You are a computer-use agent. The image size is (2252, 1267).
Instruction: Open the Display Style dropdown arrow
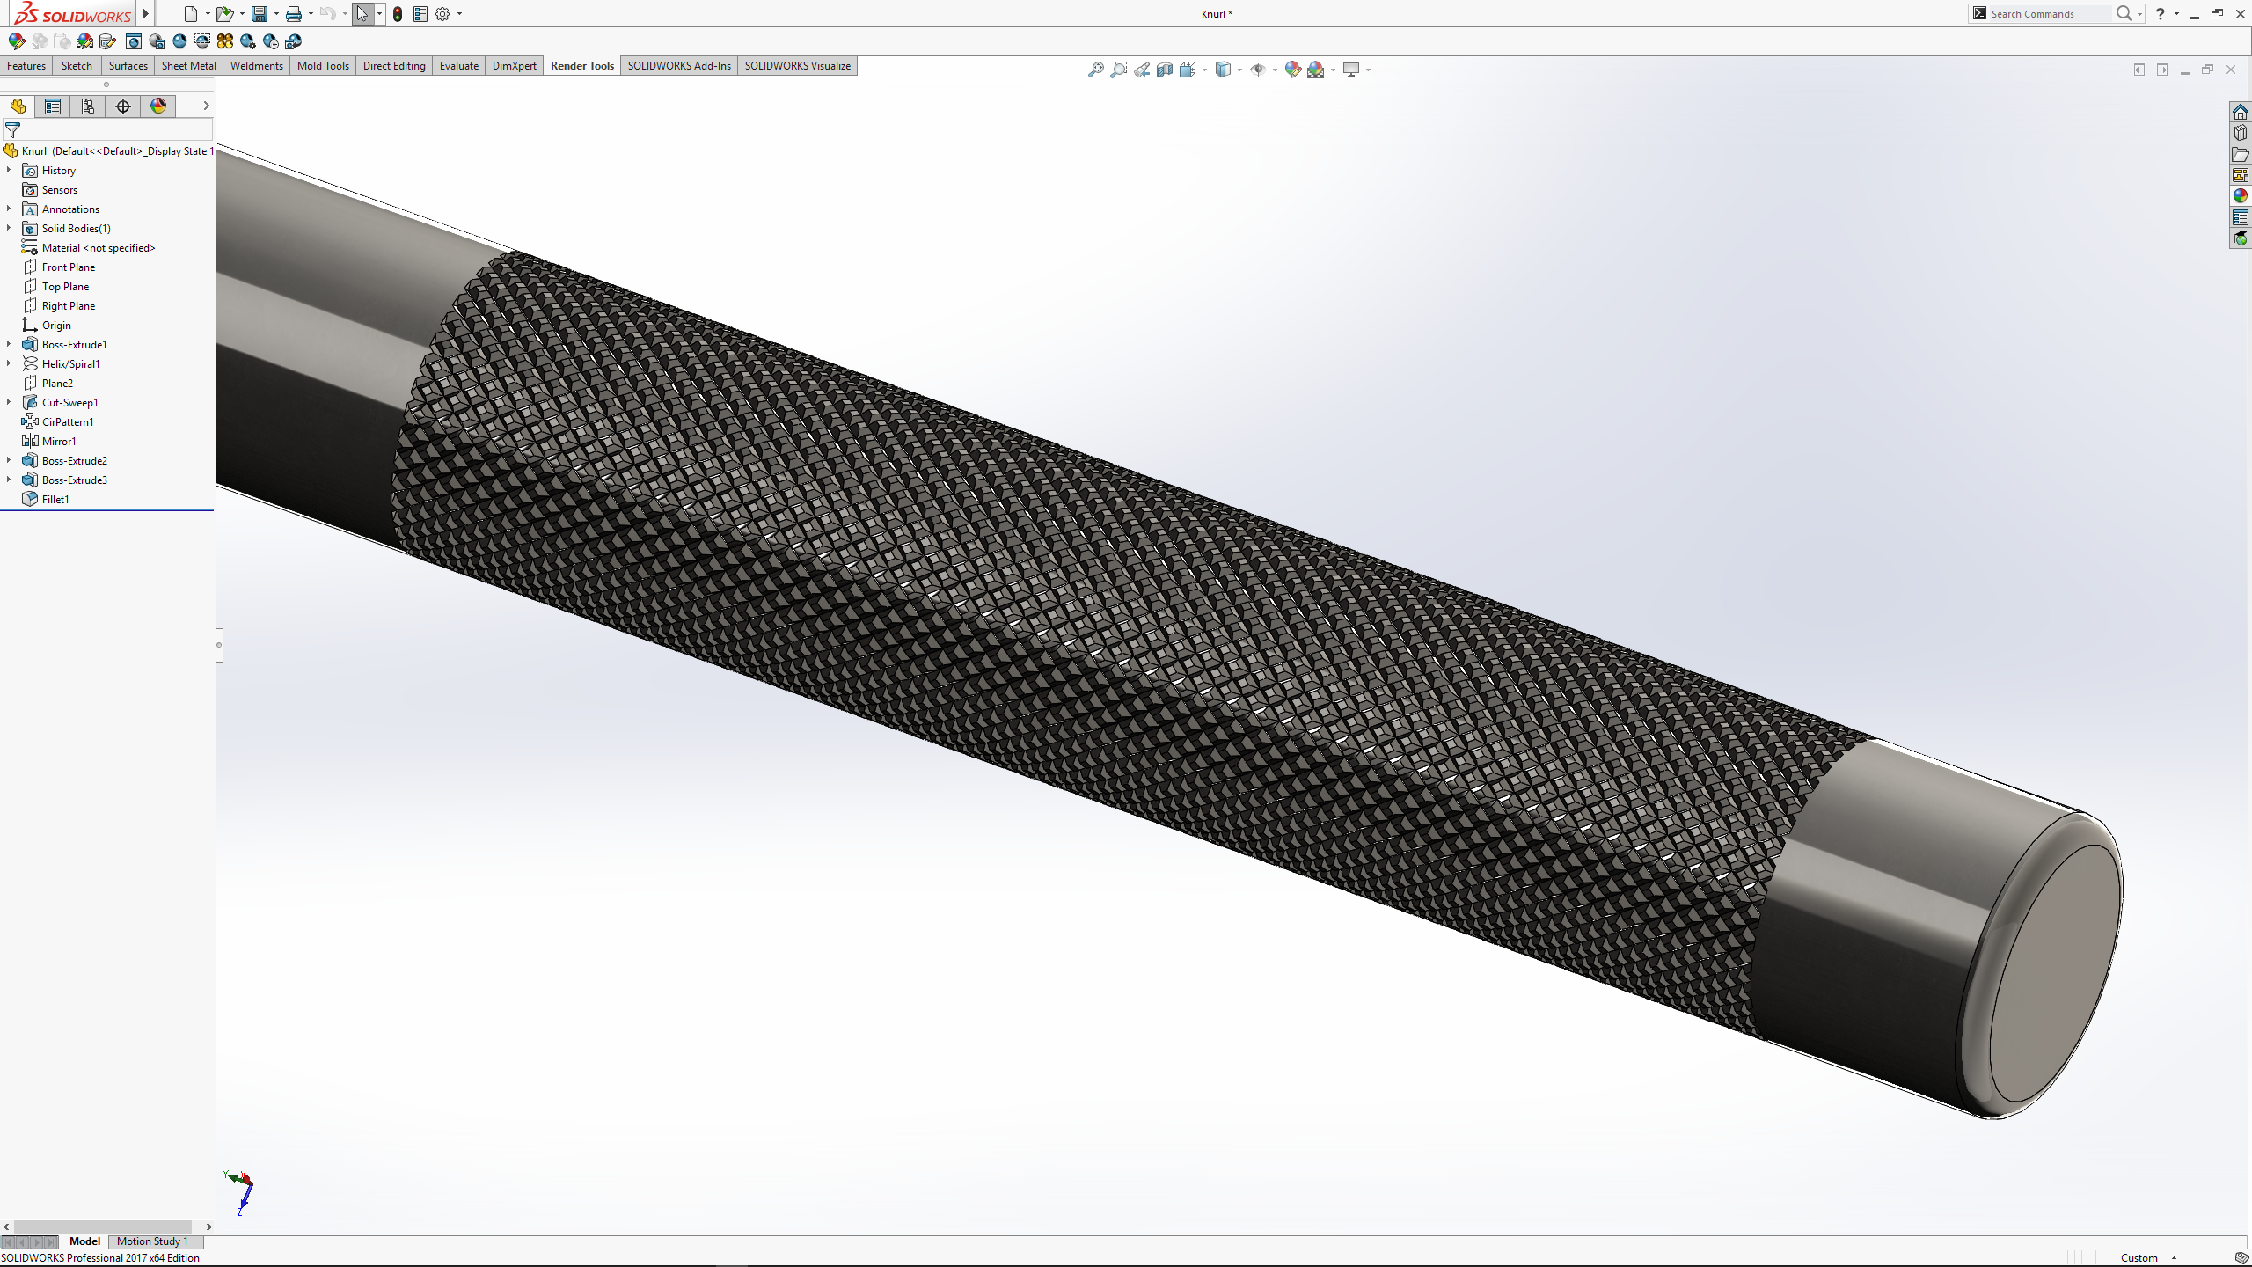[x=1239, y=70]
